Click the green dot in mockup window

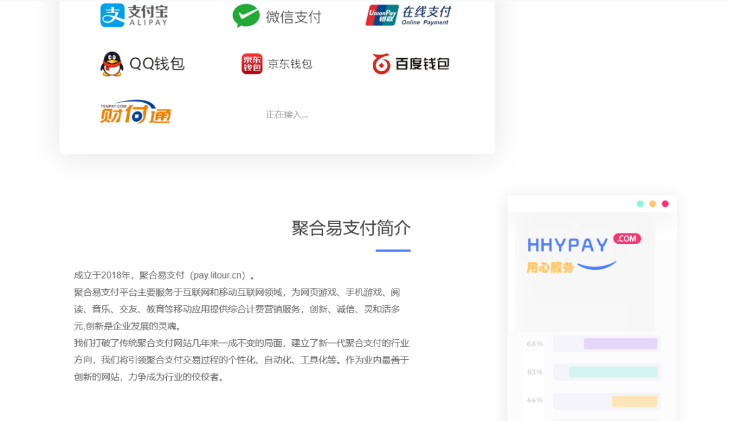[x=640, y=204]
